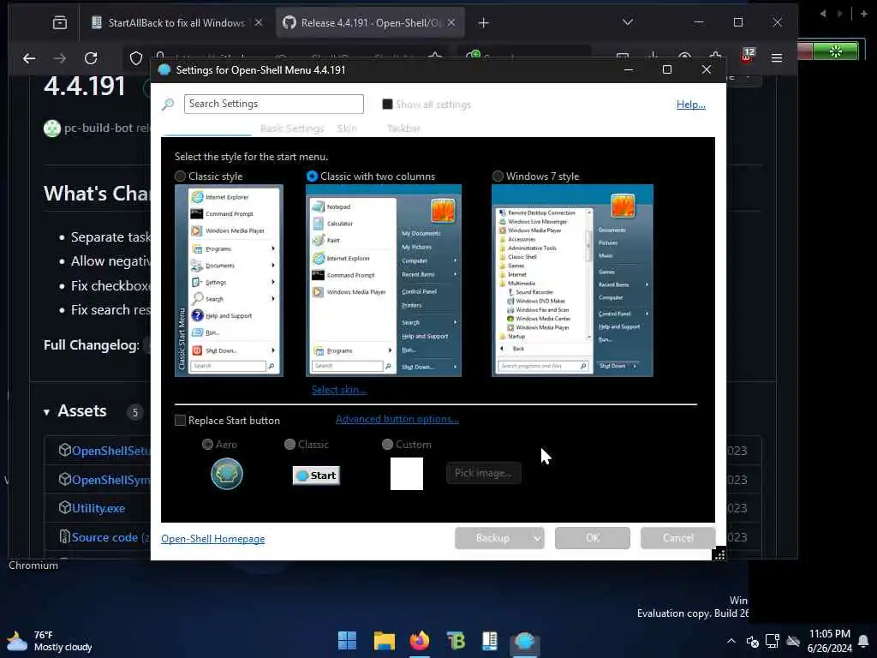This screenshot has width=877, height=658.
Task: Switch to the Taskbar tab
Action: [x=403, y=129]
